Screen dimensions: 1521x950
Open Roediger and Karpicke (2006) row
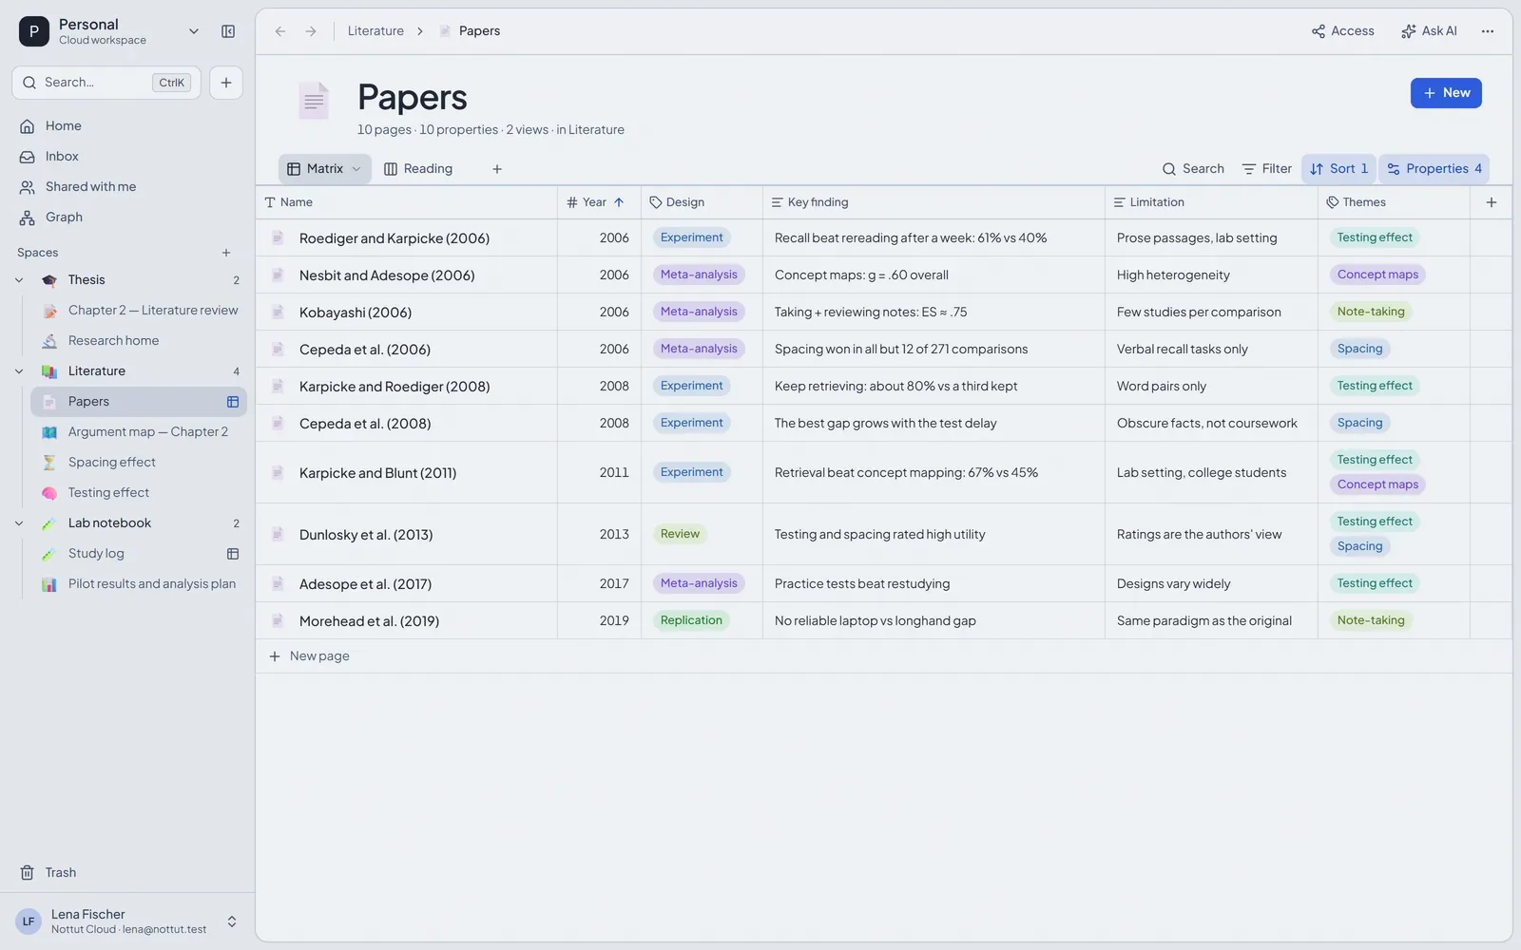coord(395,238)
